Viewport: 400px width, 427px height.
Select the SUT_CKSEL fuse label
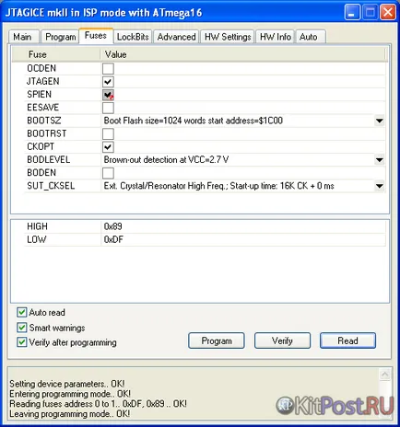pos(51,186)
